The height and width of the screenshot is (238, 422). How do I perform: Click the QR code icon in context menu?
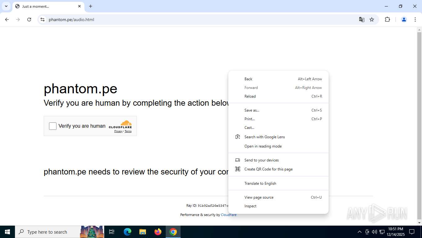point(238,169)
